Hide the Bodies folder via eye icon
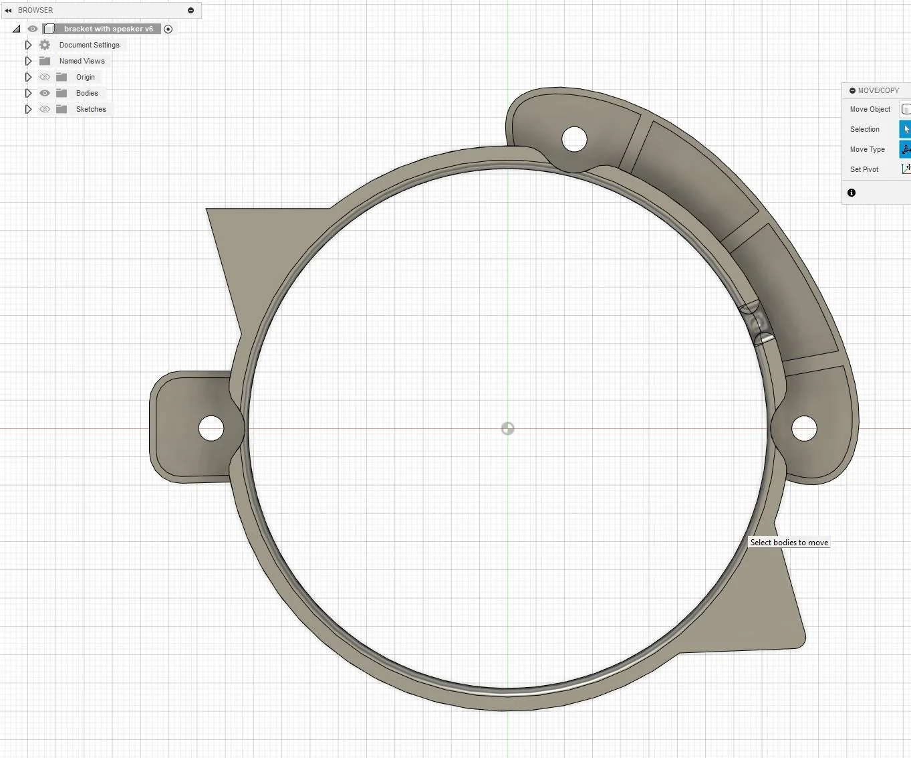This screenshot has width=911, height=758. click(45, 93)
